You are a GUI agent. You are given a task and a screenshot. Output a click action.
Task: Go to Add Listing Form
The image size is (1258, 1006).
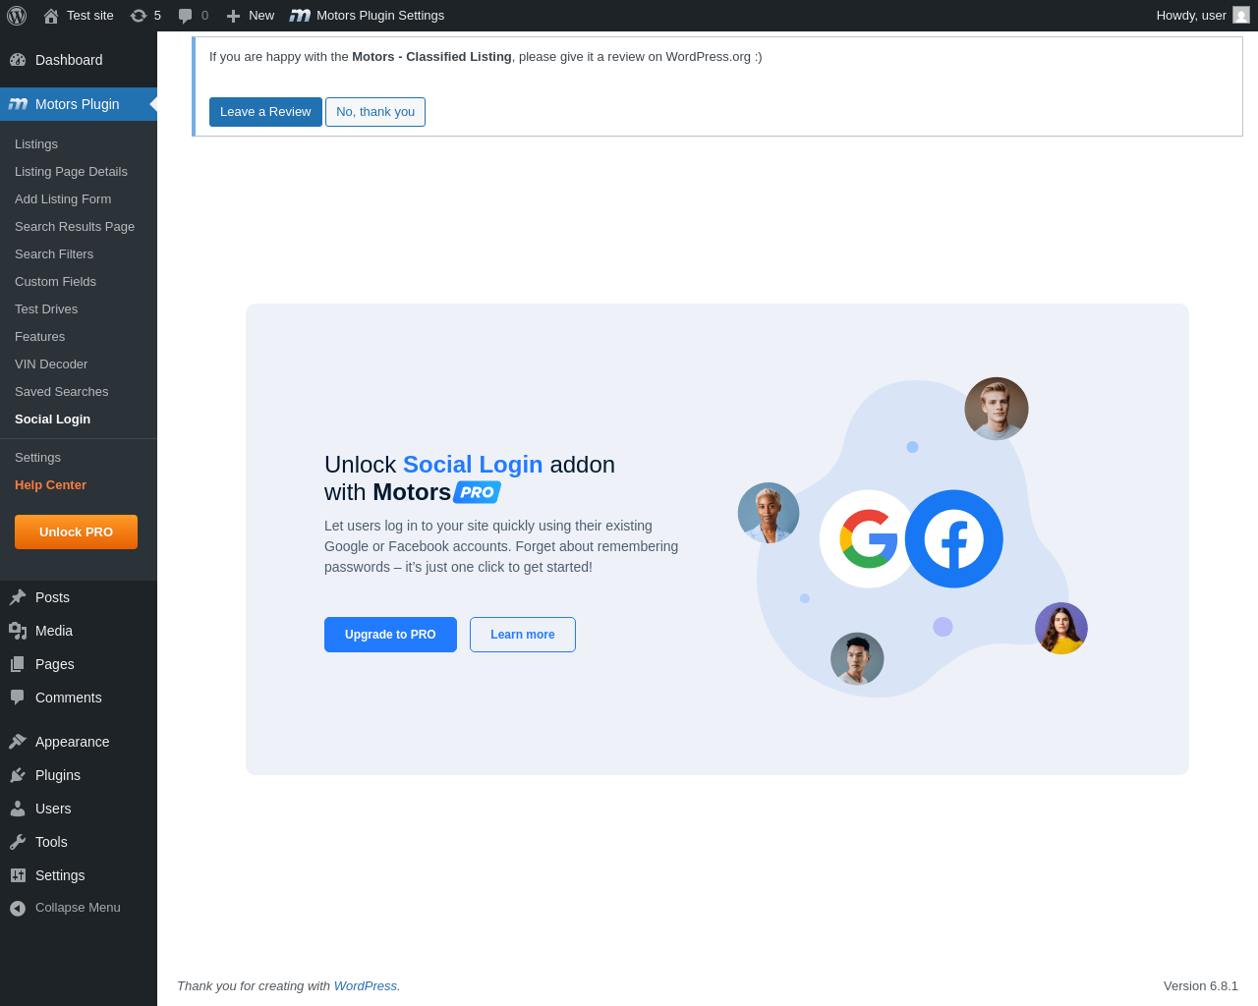coord(63,199)
